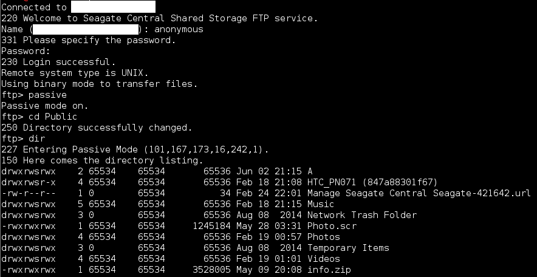Click the Temporary Items directory name
The width and height of the screenshot is (537, 277).
pos(348,248)
